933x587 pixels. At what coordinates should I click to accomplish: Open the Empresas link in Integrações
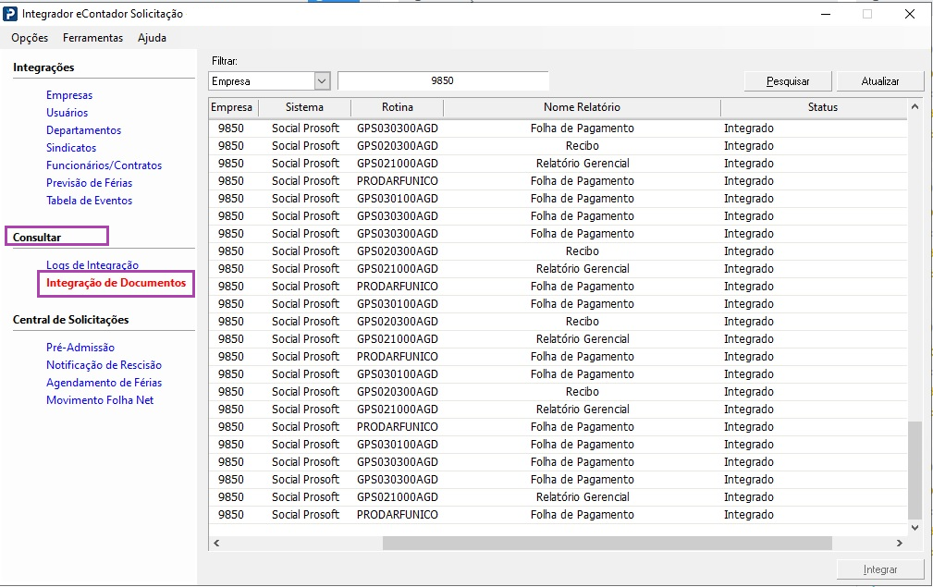click(69, 95)
